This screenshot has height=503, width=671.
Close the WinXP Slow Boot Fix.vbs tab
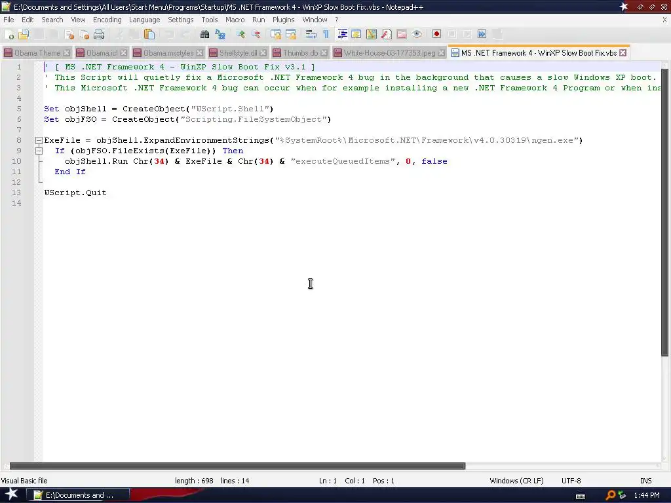pos(623,52)
